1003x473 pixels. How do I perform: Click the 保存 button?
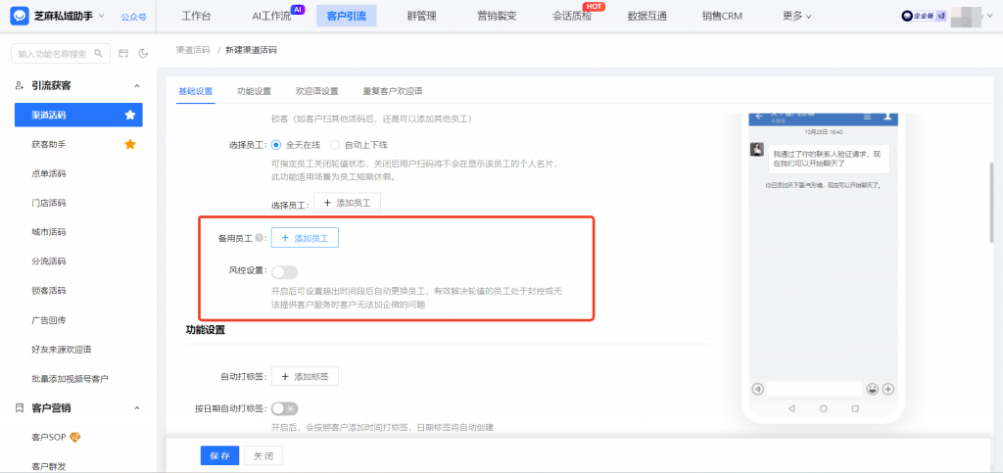point(219,455)
